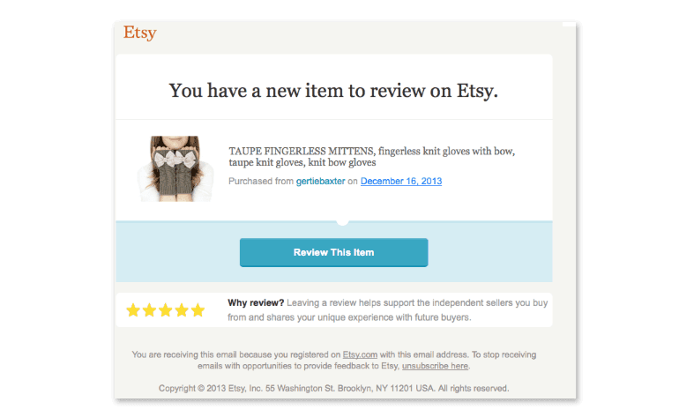Click the Etsy logo
The width and height of the screenshot is (679, 417).
(x=139, y=34)
